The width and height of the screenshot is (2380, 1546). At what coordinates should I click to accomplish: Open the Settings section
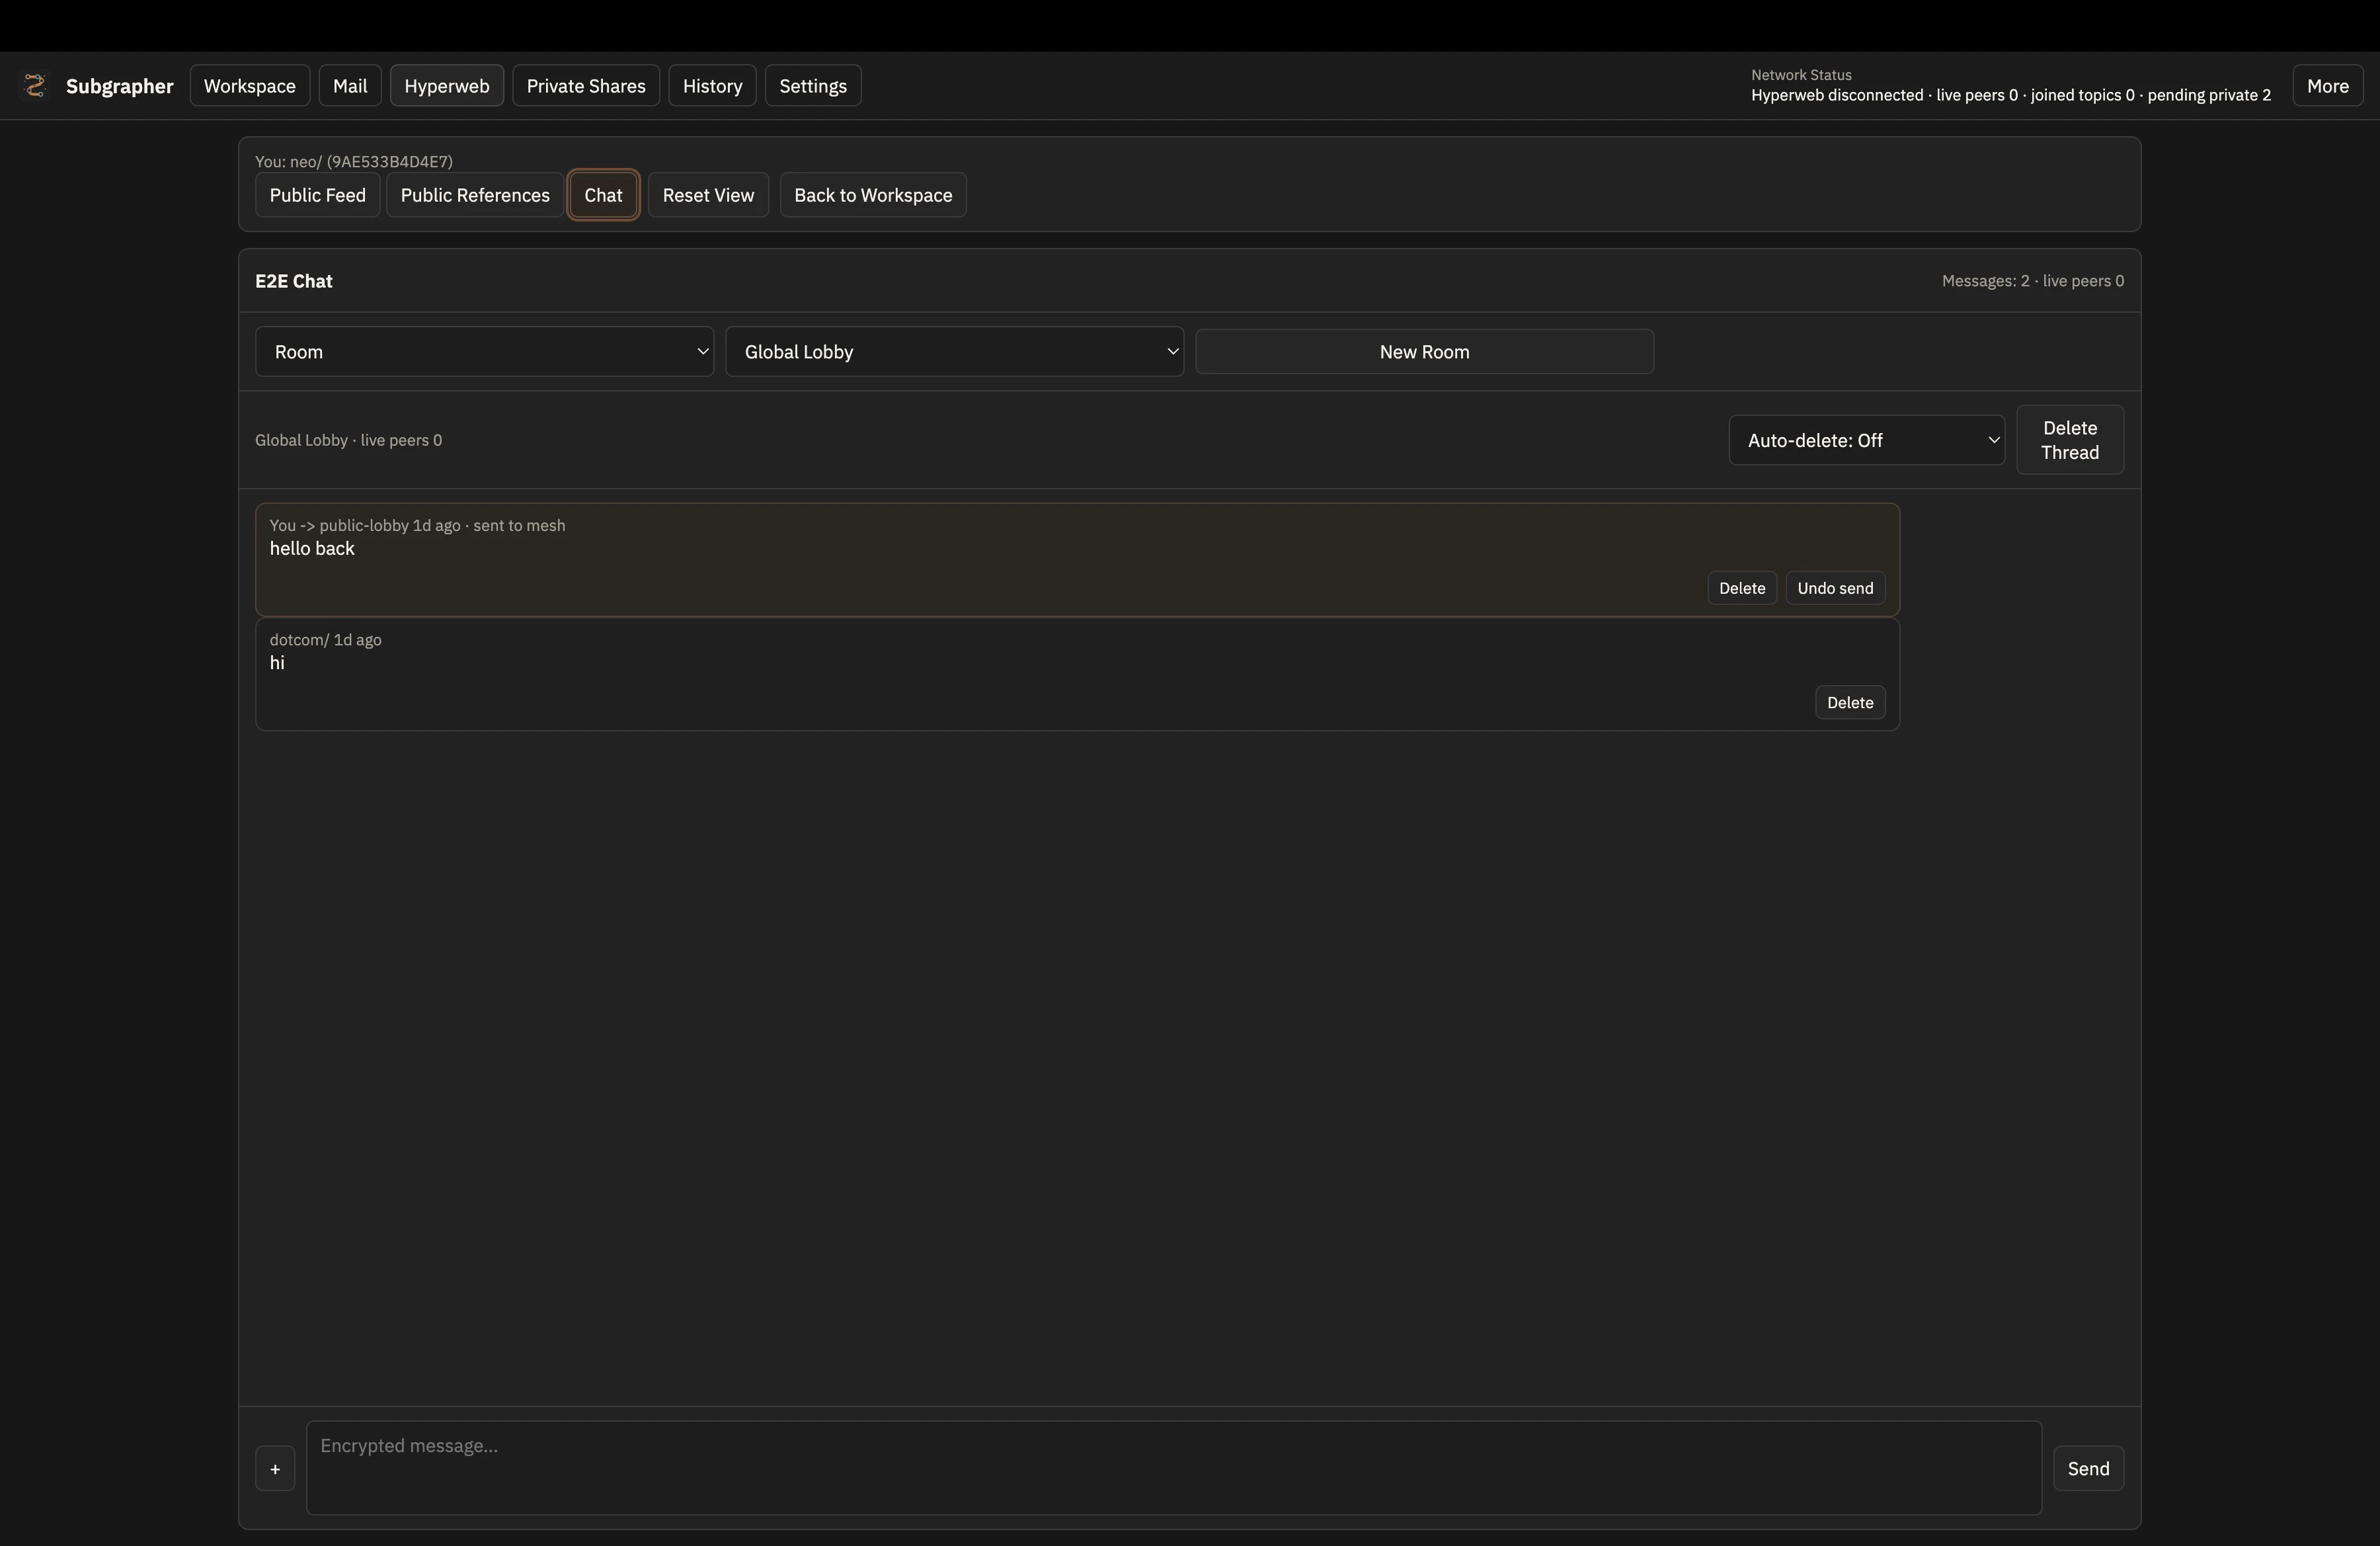click(x=812, y=85)
